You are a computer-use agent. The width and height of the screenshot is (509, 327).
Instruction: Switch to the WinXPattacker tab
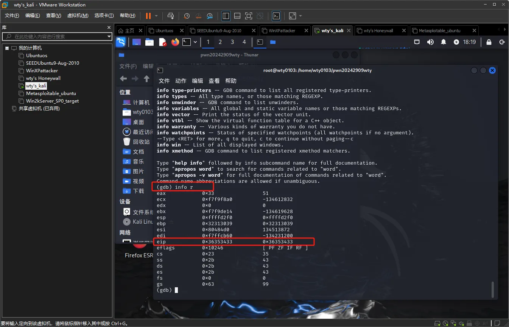282,31
